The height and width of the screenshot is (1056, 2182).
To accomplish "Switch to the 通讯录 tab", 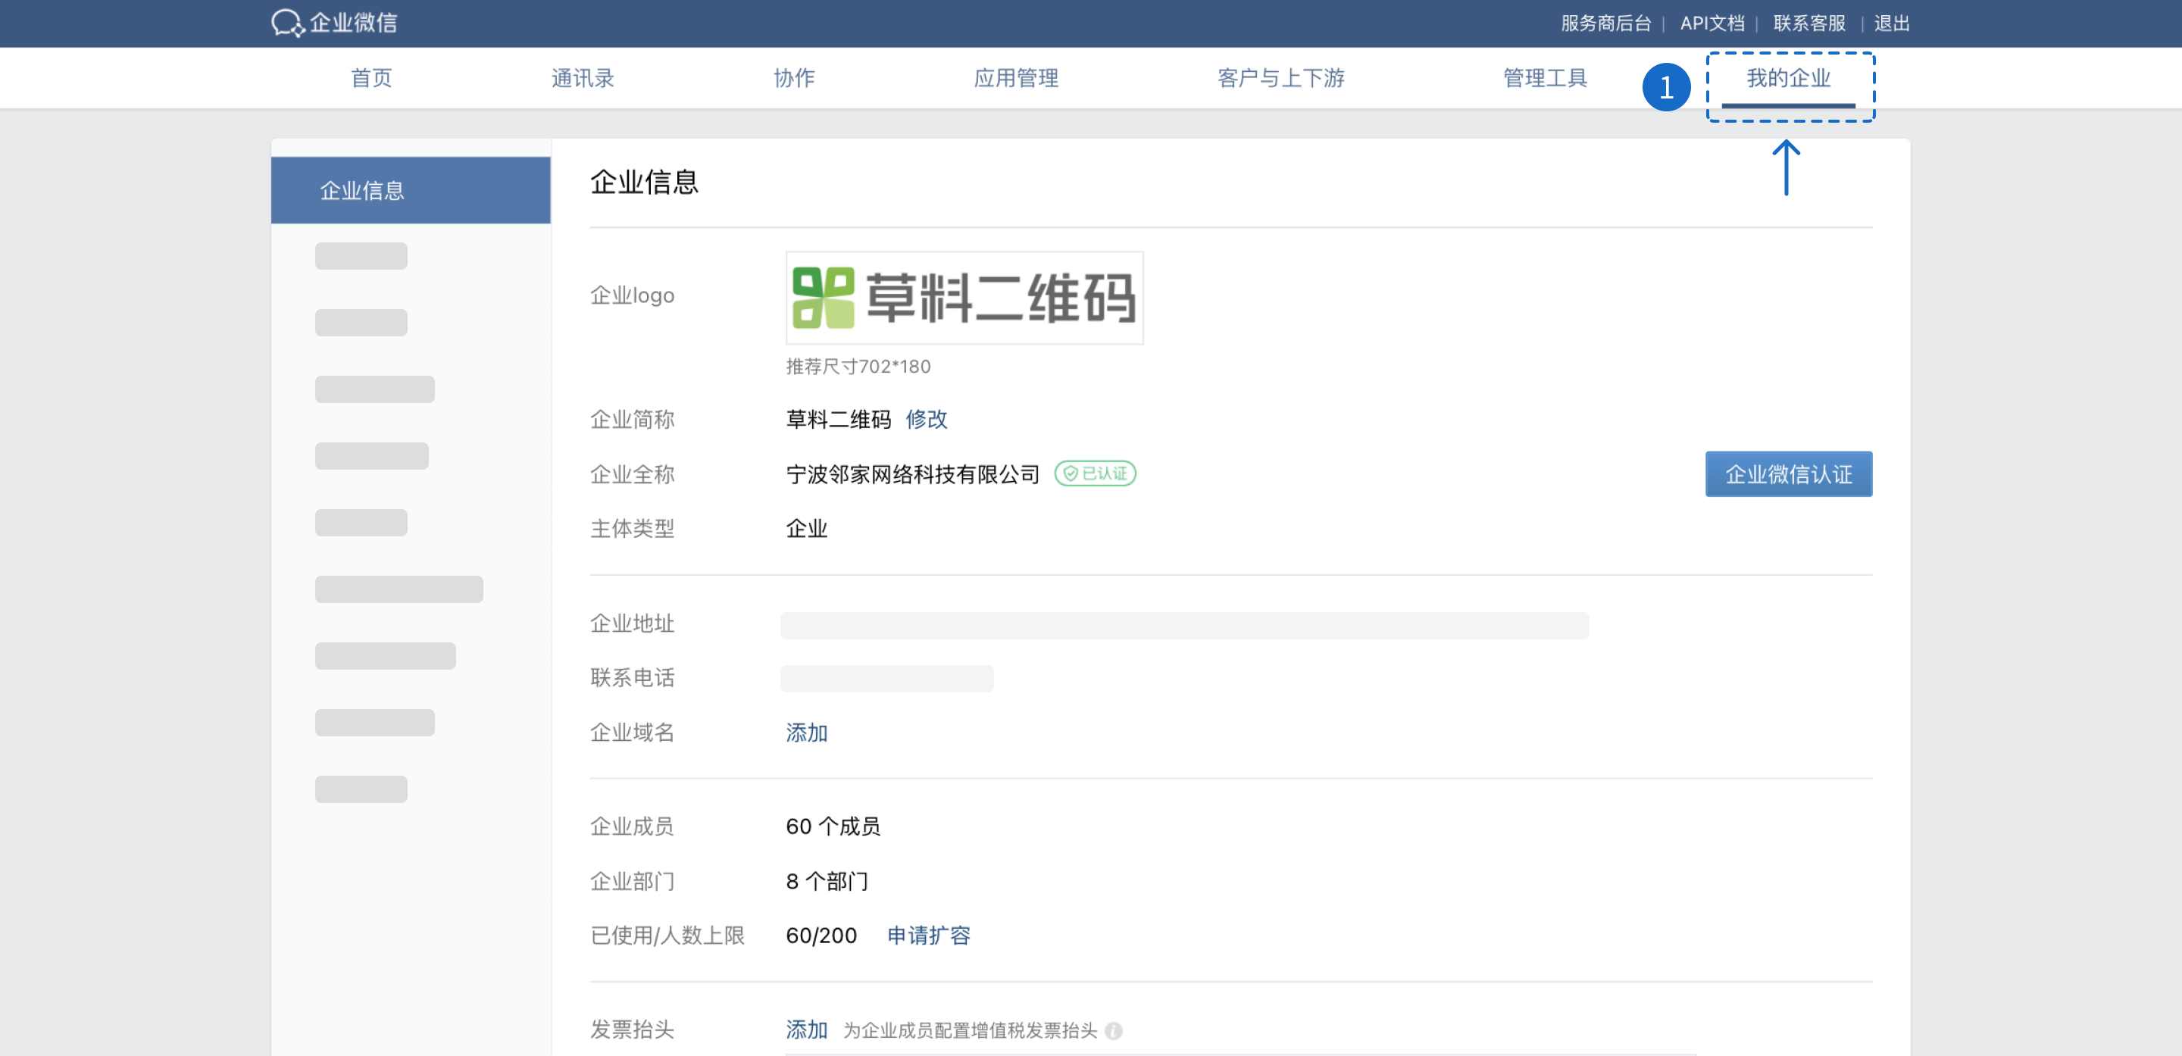I will pos(583,78).
